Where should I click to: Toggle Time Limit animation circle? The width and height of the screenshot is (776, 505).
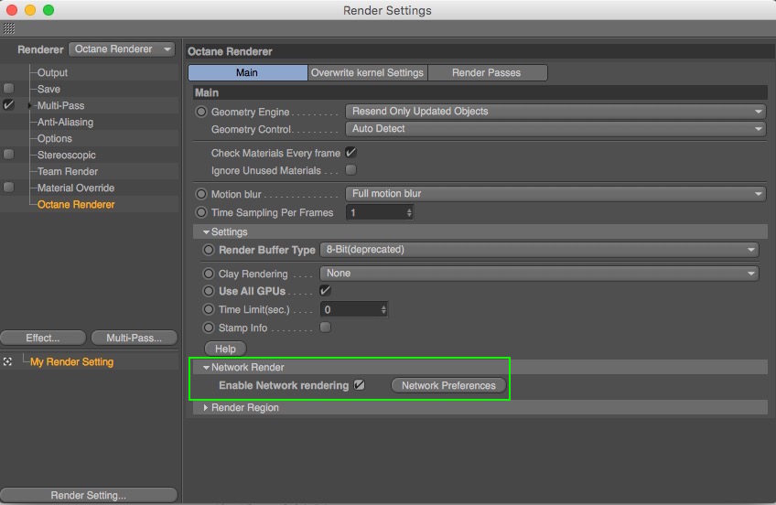(209, 309)
